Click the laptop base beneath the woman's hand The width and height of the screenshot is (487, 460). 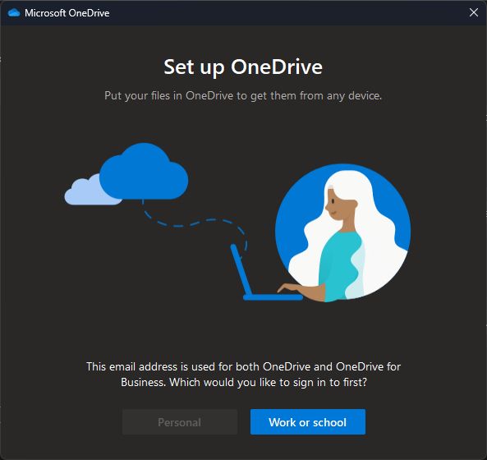click(273, 297)
